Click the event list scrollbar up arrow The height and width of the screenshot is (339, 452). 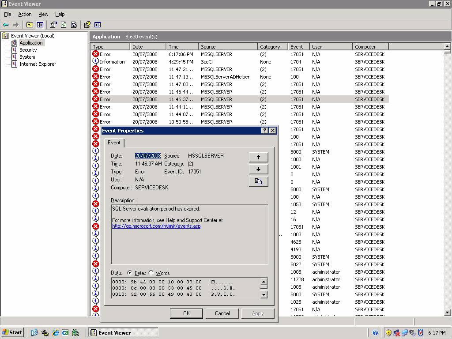447,46
